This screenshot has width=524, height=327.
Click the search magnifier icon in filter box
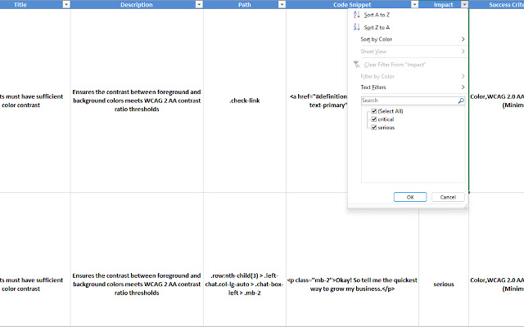point(461,101)
